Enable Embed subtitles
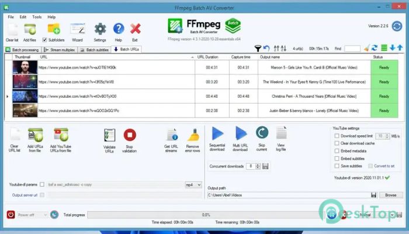409x234 pixels. [x=337, y=159]
